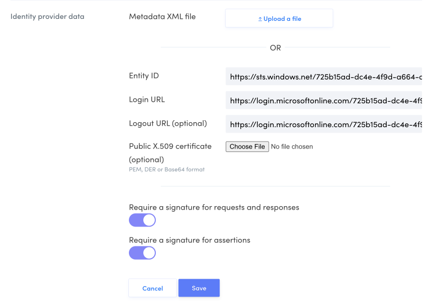Toggle signature requirement for requests and responses
This screenshot has width=432, height=305.
pos(142,220)
